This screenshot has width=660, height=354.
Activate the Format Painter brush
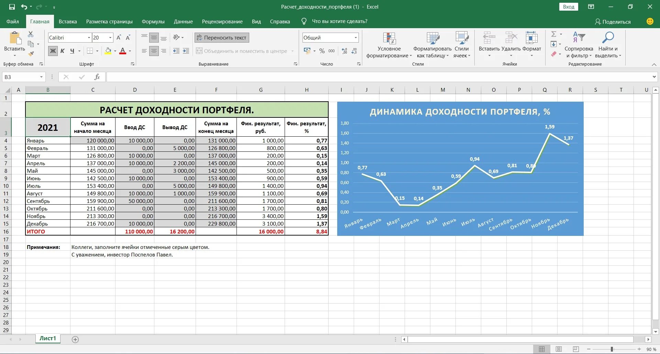click(x=31, y=54)
